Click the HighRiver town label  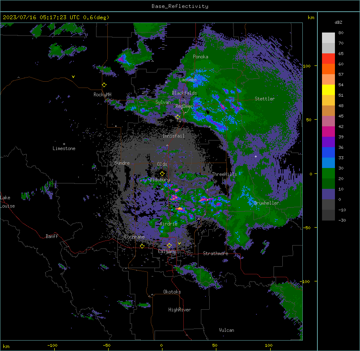coord(180,310)
